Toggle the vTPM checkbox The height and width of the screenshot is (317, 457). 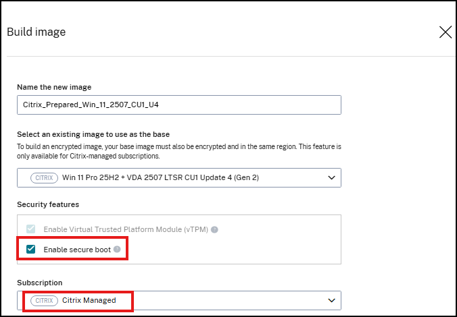point(30,229)
